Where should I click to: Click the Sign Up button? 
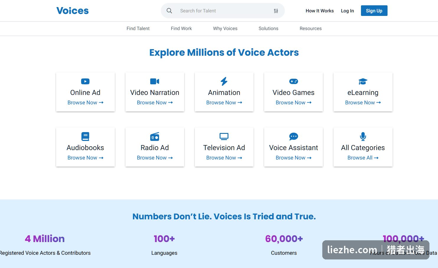[374, 11]
